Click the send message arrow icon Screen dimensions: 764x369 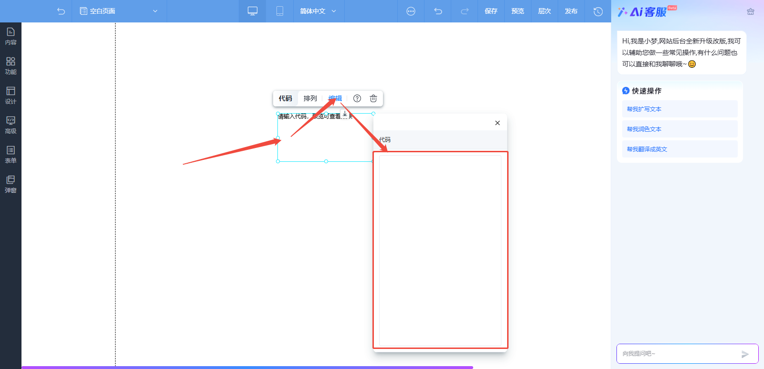tap(745, 354)
